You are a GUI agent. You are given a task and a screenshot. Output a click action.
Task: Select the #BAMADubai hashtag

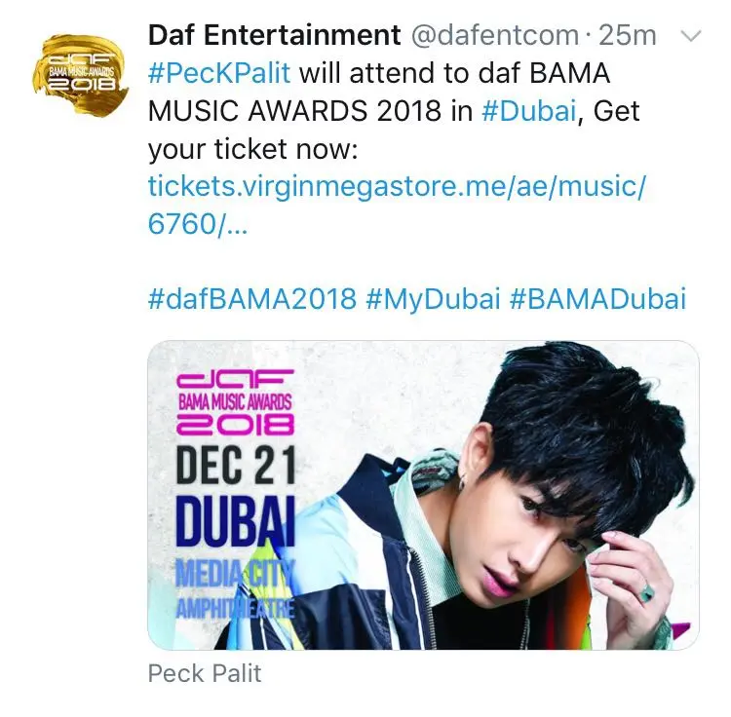[x=597, y=299]
